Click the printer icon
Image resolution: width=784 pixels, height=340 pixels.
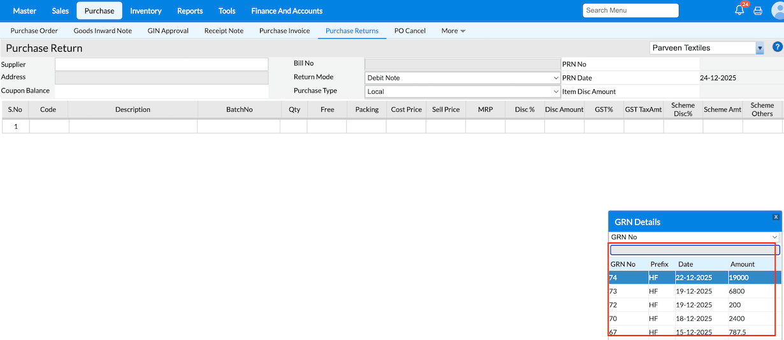758,11
